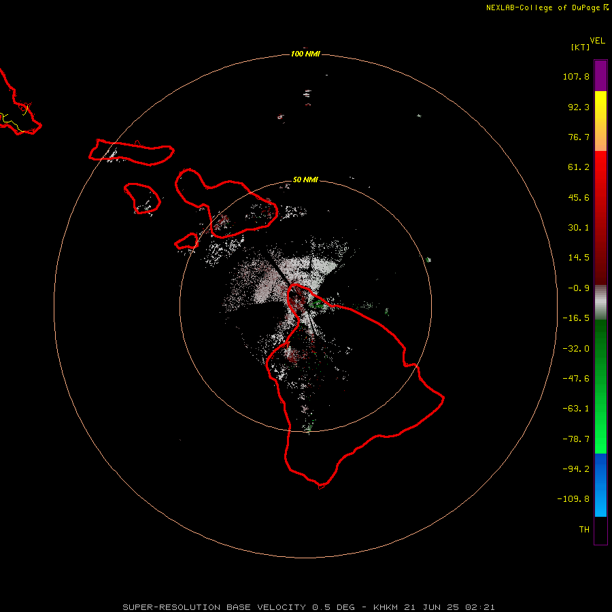The height and width of the screenshot is (612, 612).
Task: Click the 76.7 velocity scale value
Action: click(579, 137)
